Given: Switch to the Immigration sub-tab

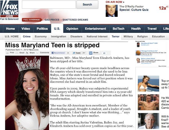Looking at the screenshot, I should pos(59,37).
